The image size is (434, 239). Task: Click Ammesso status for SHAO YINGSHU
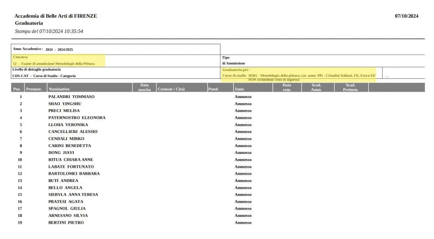point(243,104)
